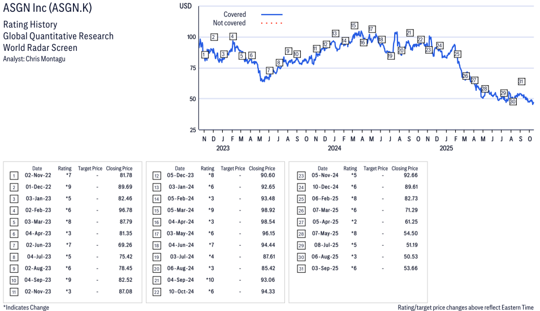Select the 04-Sep-24 date in the table
Viewport: 540px width, 311px height.
coord(180,279)
